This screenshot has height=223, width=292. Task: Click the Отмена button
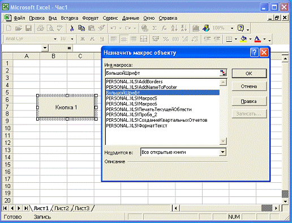click(249, 87)
